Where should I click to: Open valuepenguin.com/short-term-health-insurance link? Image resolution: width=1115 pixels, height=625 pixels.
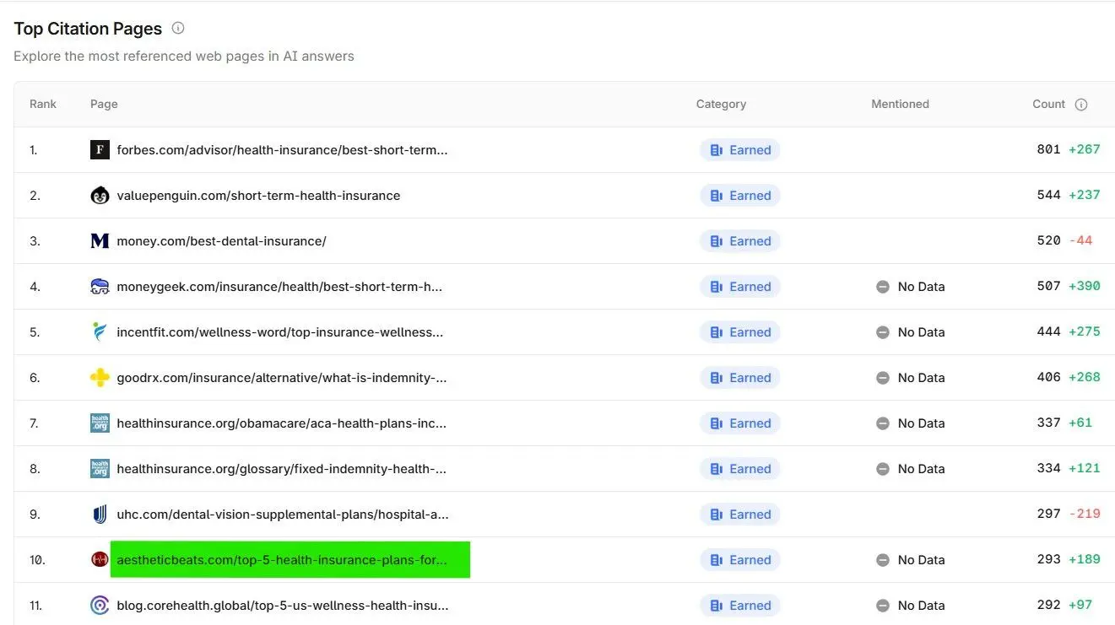click(258, 196)
